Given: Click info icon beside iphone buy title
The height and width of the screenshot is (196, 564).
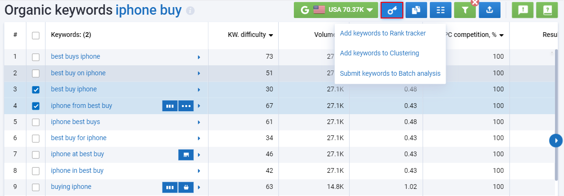Looking at the screenshot, I should [x=190, y=11].
